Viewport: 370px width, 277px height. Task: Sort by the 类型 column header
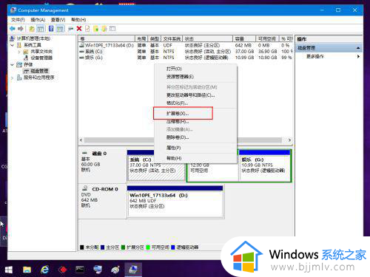[x=155, y=38]
